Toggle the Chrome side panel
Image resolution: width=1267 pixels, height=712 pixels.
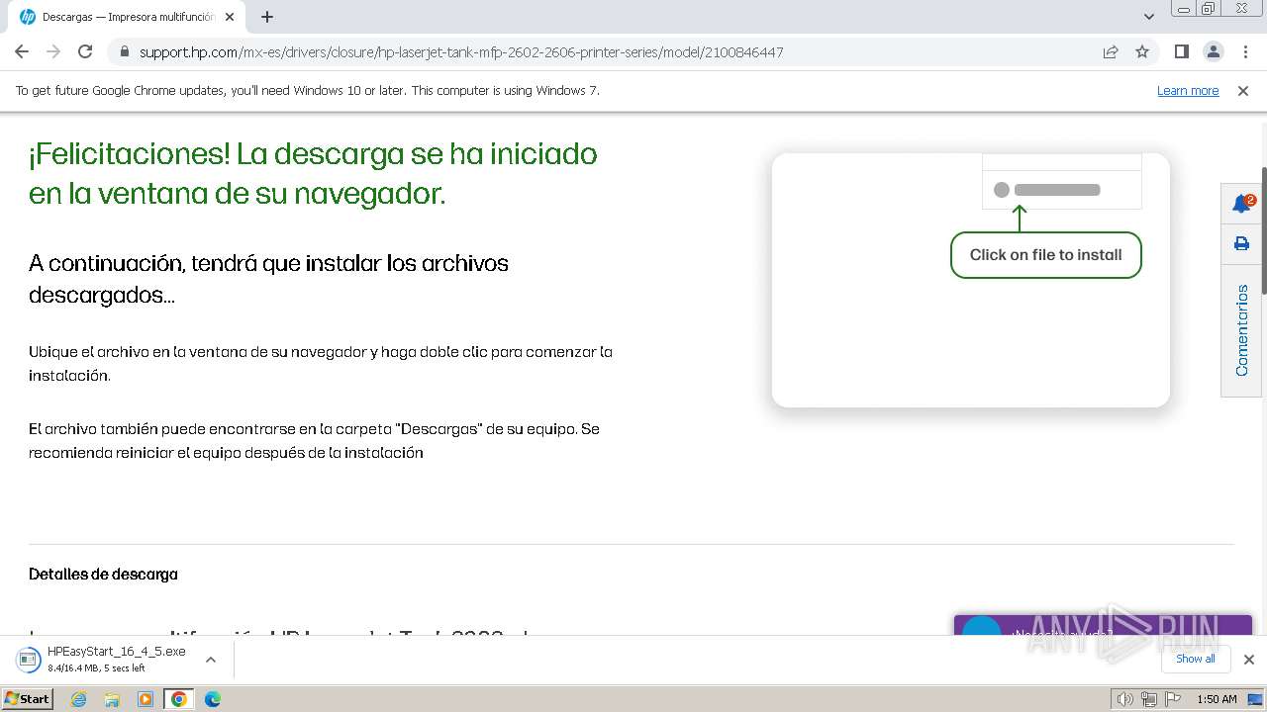1181,51
